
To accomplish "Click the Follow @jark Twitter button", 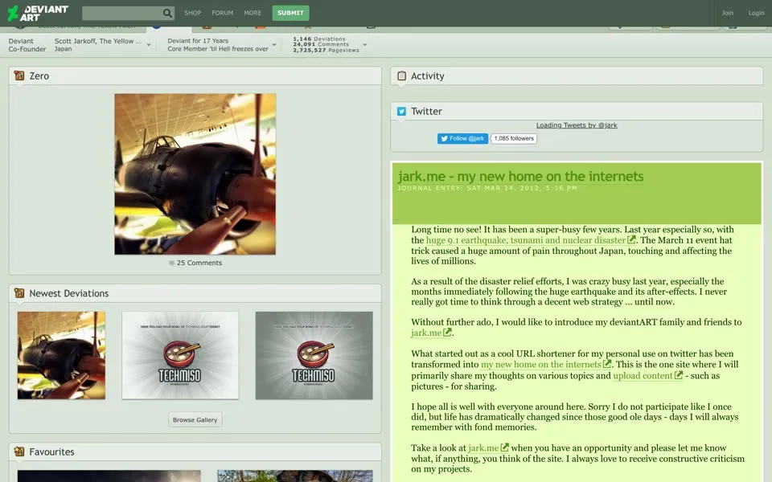I will [x=462, y=138].
